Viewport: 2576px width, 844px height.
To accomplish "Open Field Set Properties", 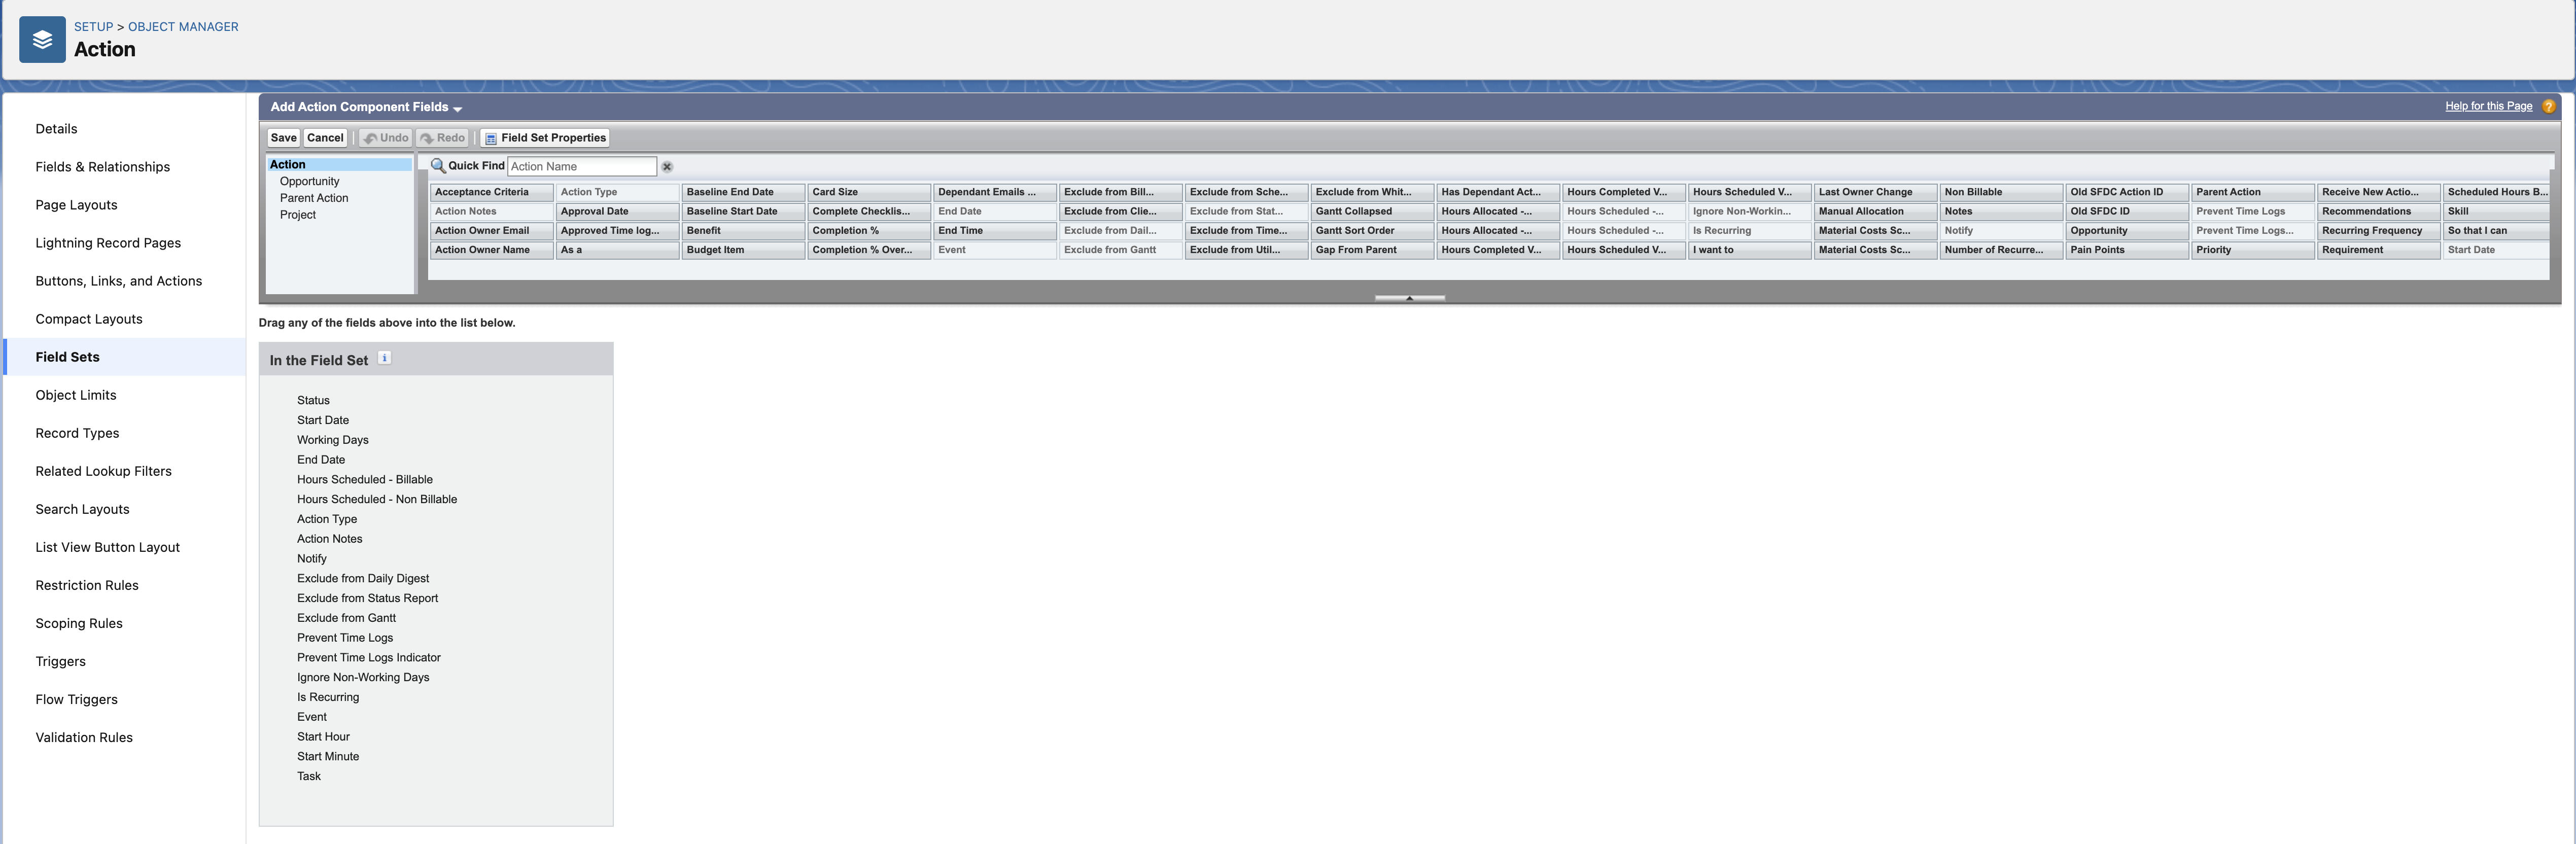I will [x=545, y=138].
